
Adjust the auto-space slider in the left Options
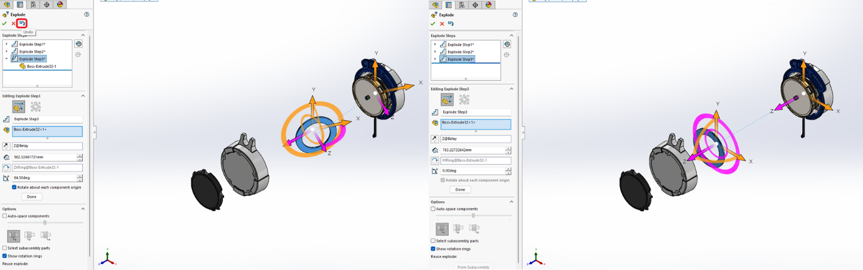click(x=45, y=222)
